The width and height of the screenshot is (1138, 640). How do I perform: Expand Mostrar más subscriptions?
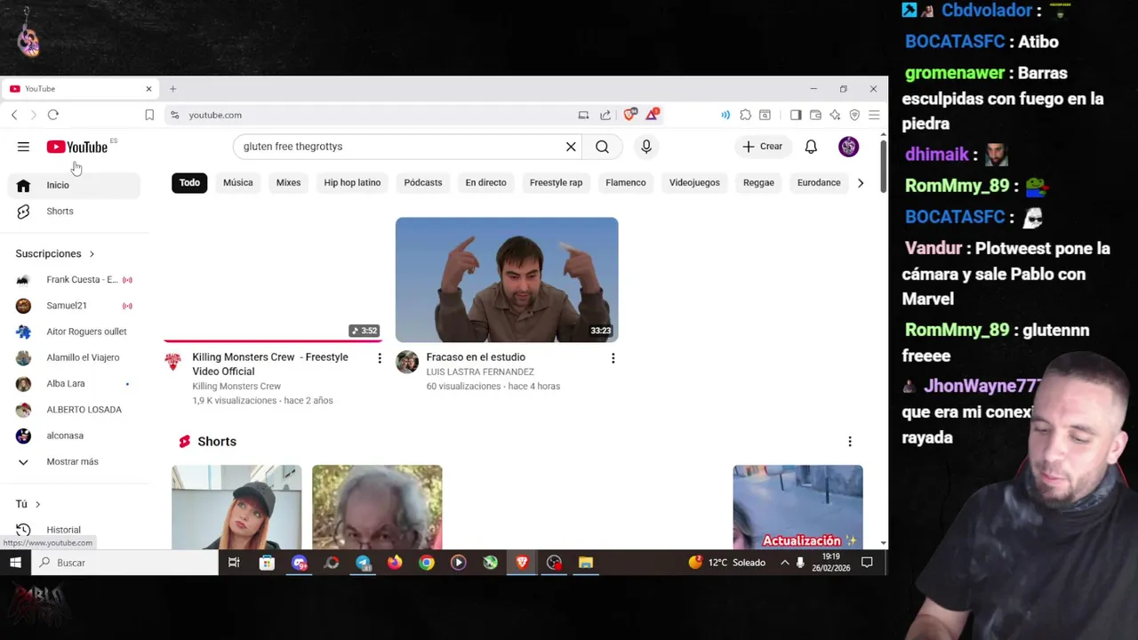point(75,462)
